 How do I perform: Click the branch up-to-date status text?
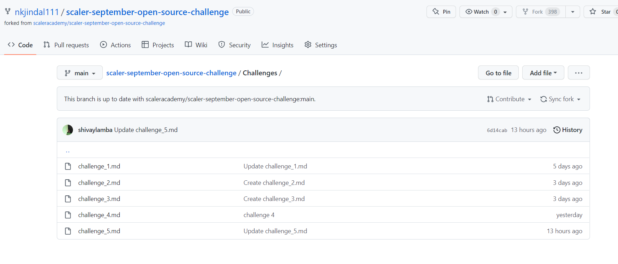[x=190, y=99]
